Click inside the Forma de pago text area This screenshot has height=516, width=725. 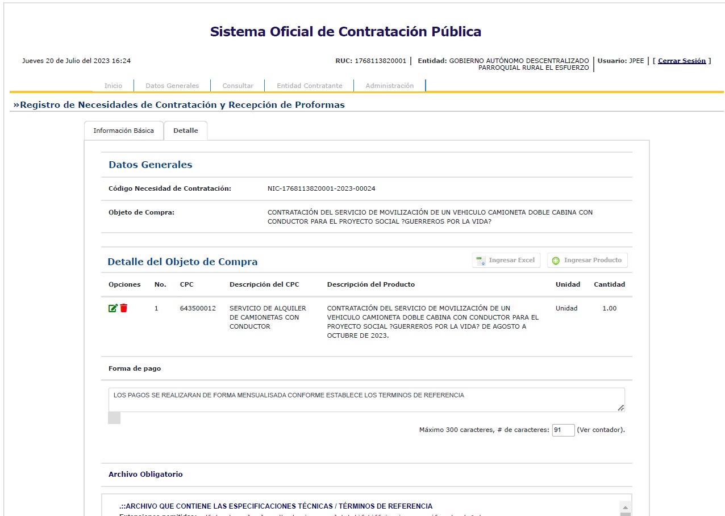364,400
